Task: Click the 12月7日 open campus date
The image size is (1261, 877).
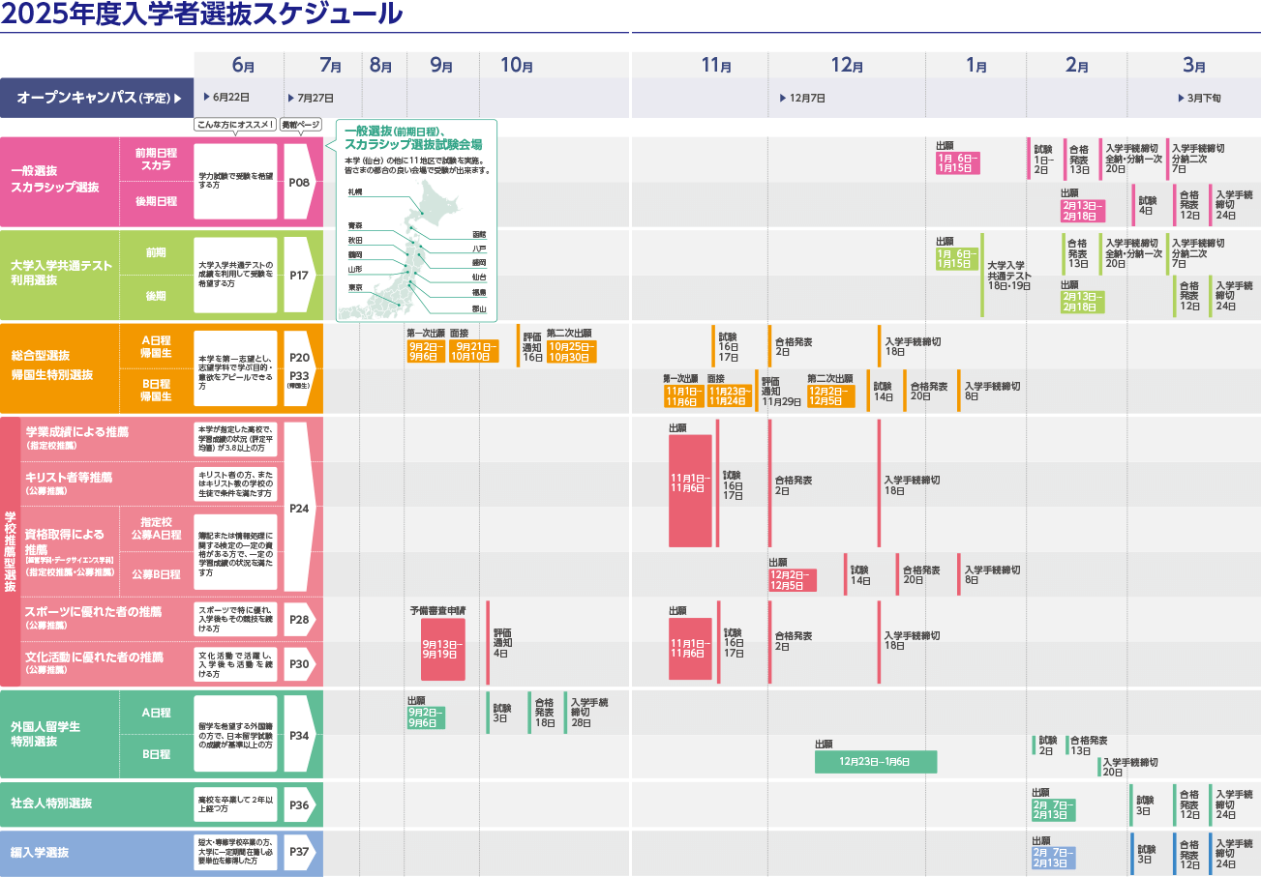Action: tap(803, 98)
